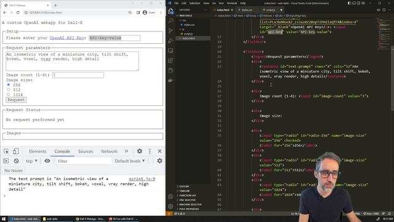The image size is (394, 222).
Task: Switch to the script.js editor tab
Action: click(271, 10)
